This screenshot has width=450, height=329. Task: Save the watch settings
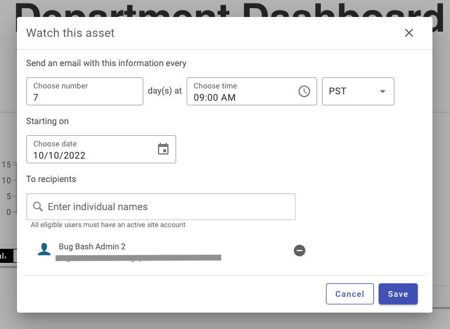(398, 294)
